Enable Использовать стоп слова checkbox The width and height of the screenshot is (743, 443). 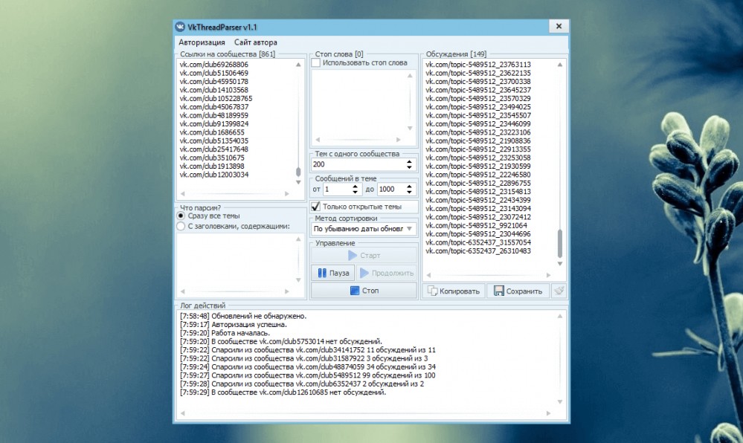(x=316, y=62)
